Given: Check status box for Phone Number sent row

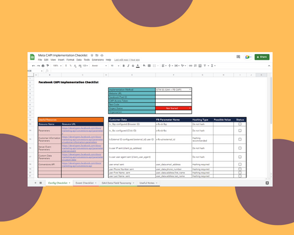Looking at the screenshot, I should click(240, 169).
